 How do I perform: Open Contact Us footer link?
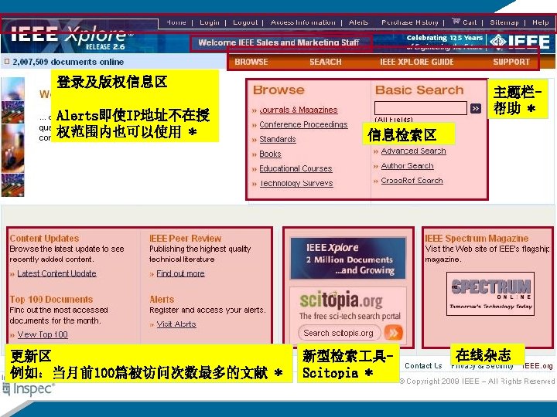click(423, 365)
